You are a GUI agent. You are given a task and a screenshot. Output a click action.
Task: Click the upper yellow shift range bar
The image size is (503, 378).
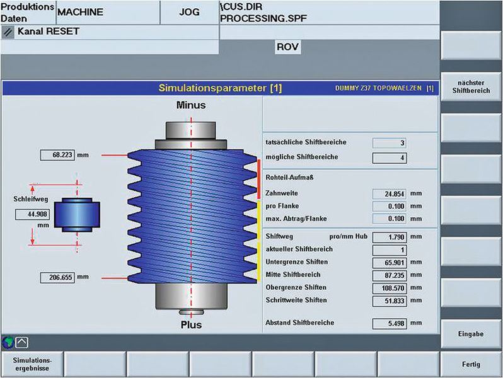point(259,221)
